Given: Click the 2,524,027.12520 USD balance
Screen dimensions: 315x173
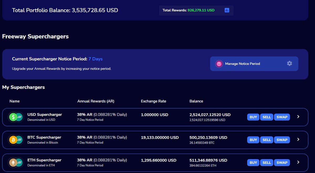Looking at the screenshot, I should pos(210,115).
